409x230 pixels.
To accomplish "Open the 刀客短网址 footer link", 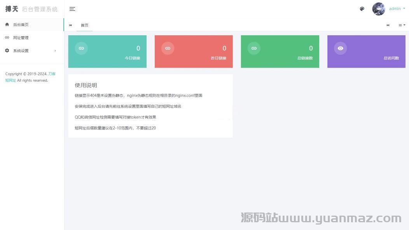I will pos(52,74).
